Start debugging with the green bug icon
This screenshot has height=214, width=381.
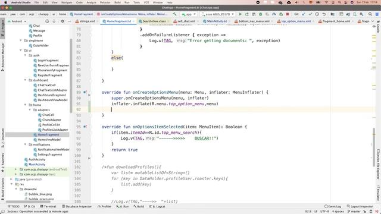pyautogui.click(x=261, y=14)
